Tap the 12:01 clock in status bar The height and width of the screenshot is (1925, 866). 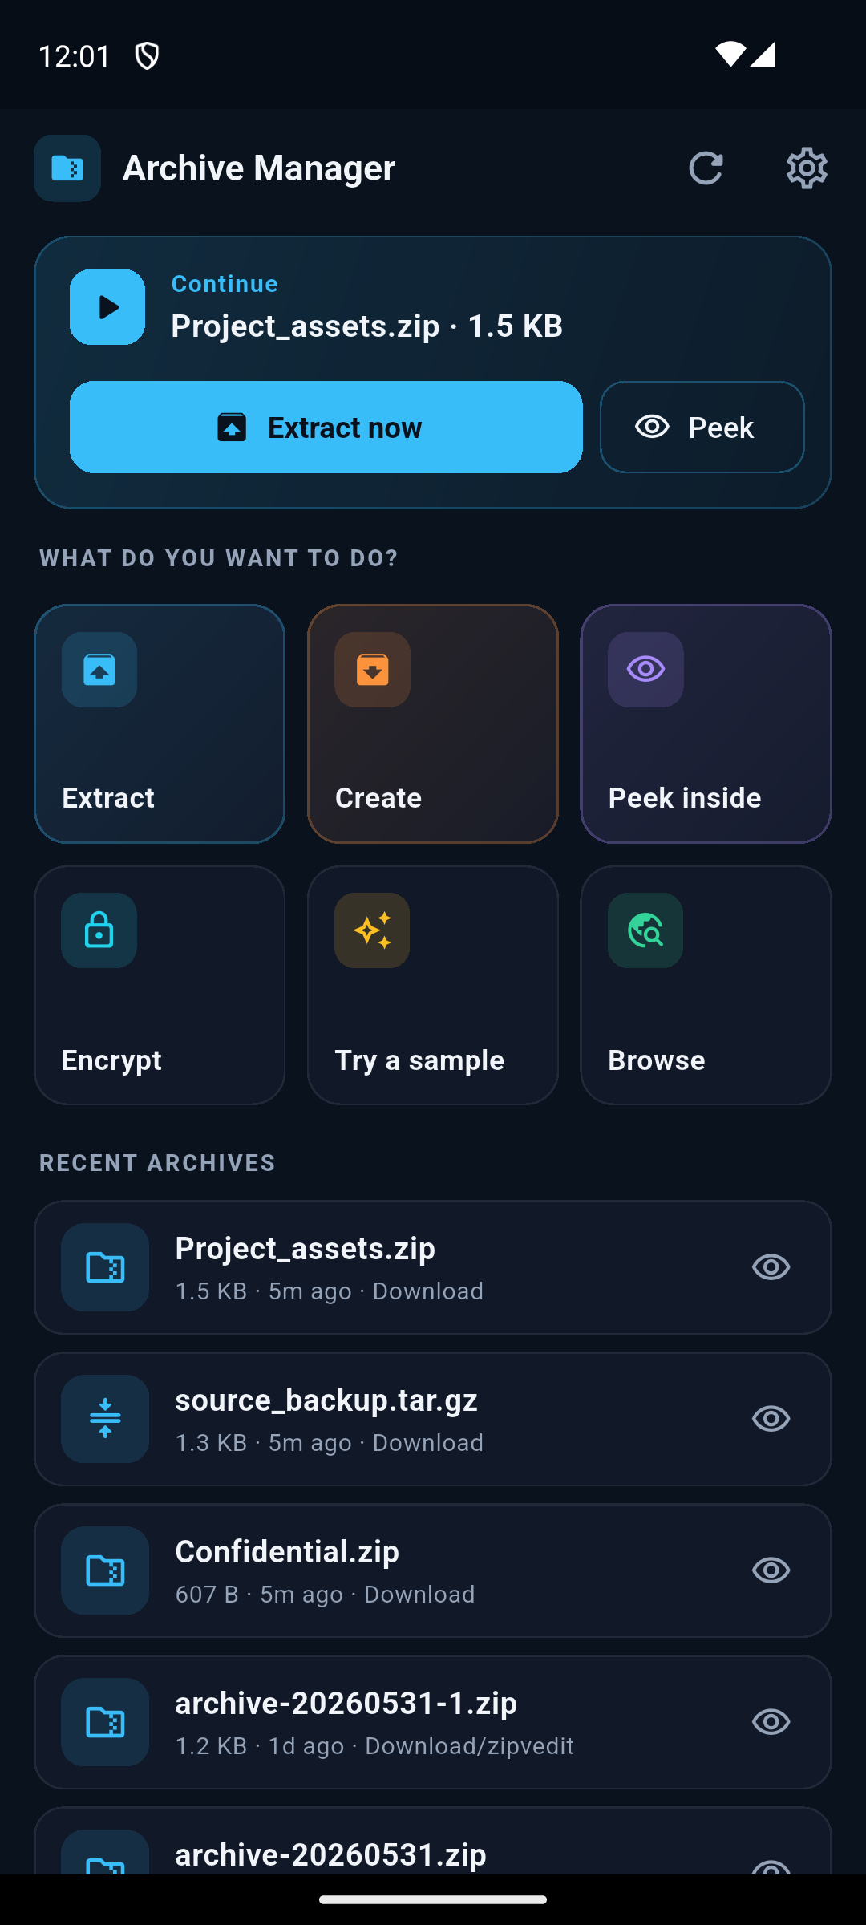pyautogui.click(x=75, y=56)
